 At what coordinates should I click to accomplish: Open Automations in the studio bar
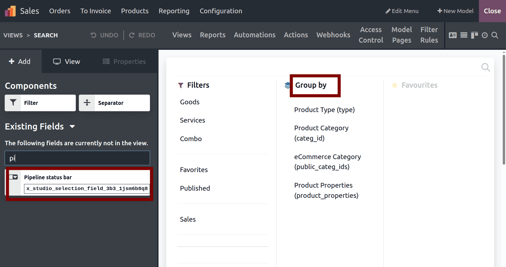(x=255, y=35)
